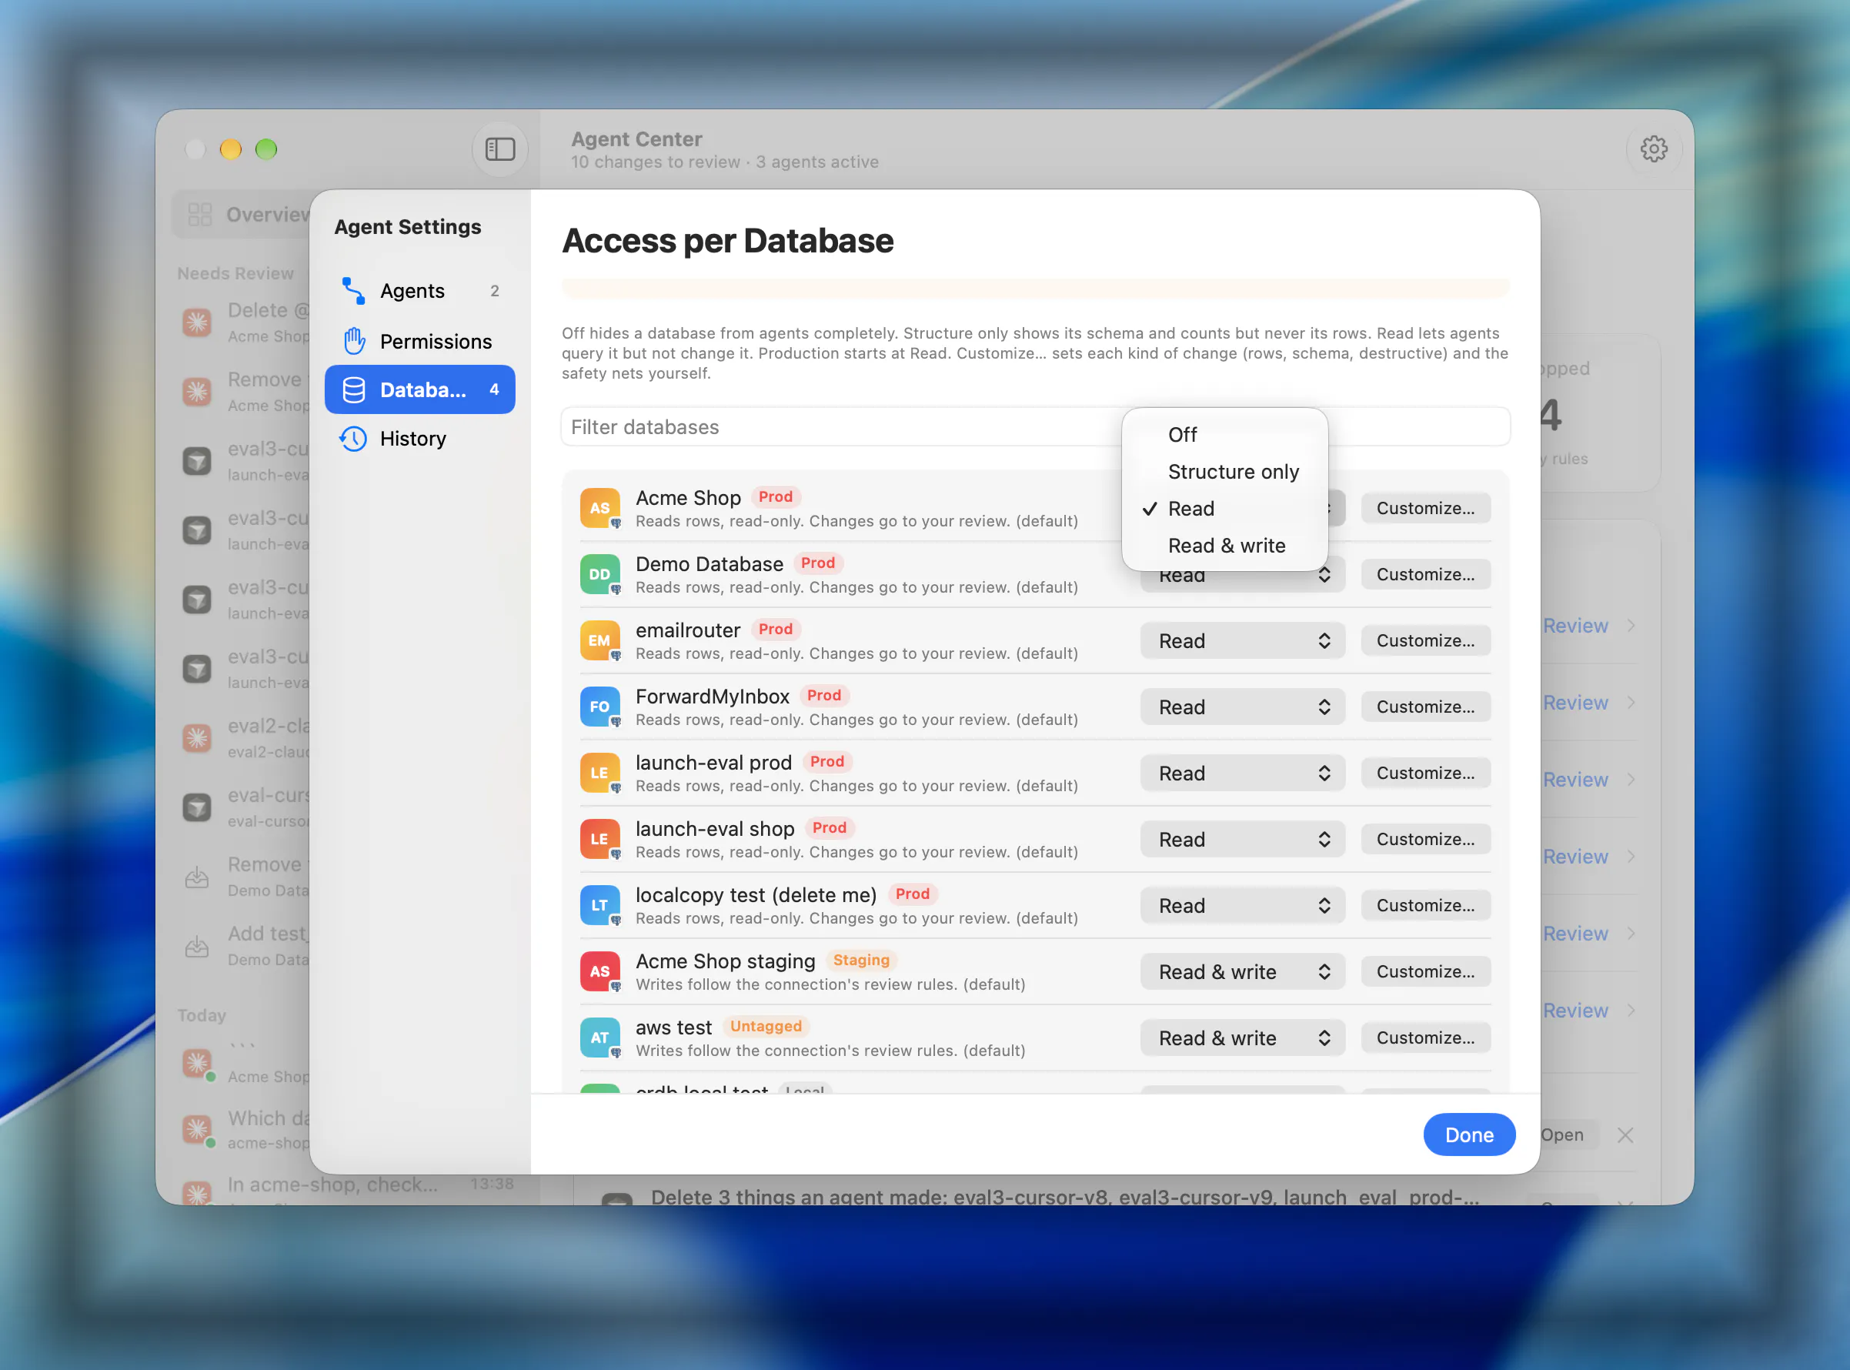
Task: Click the ForwardMyInbox FO icon
Action: coord(599,707)
